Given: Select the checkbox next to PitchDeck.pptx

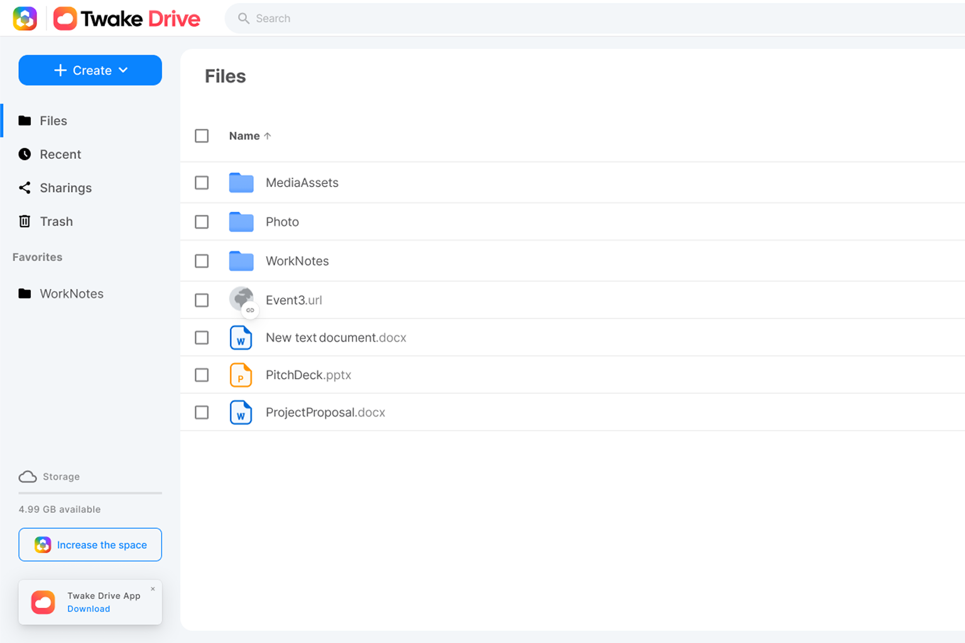Looking at the screenshot, I should click(202, 375).
